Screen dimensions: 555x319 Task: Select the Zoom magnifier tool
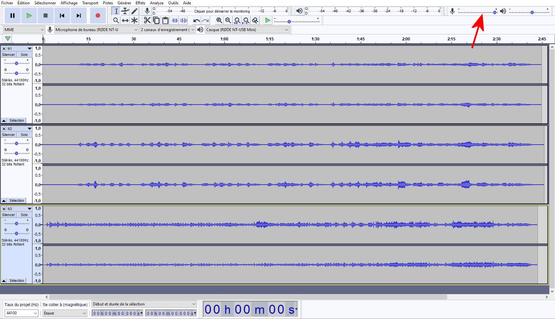click(116, 20)
